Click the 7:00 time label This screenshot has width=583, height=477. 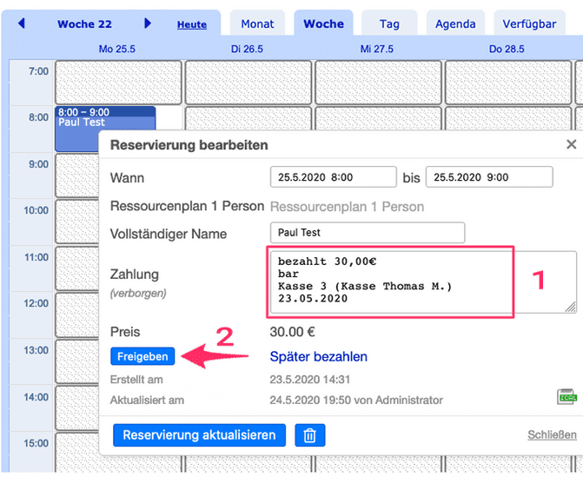point(39,71)
